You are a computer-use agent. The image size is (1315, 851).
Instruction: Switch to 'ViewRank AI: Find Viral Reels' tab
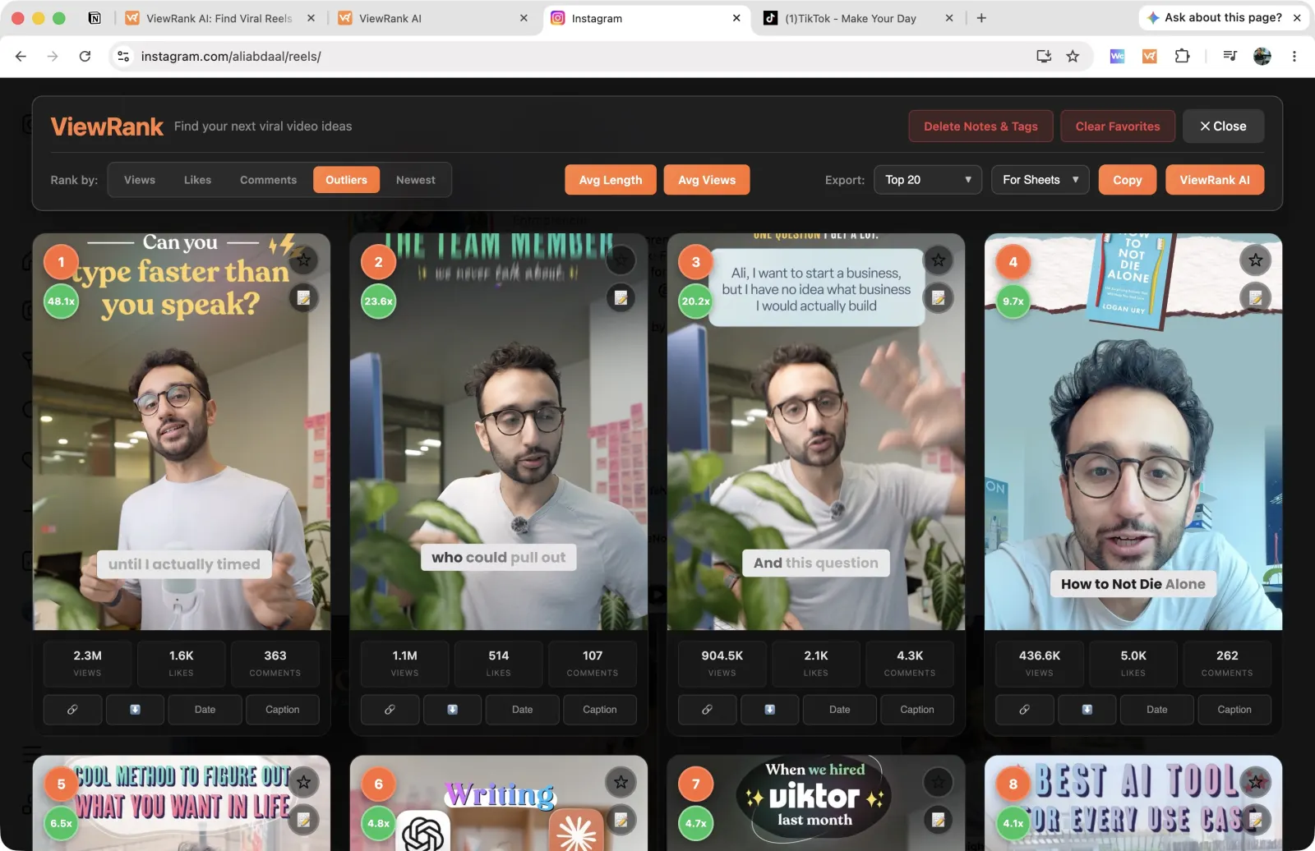coord(219,18)
